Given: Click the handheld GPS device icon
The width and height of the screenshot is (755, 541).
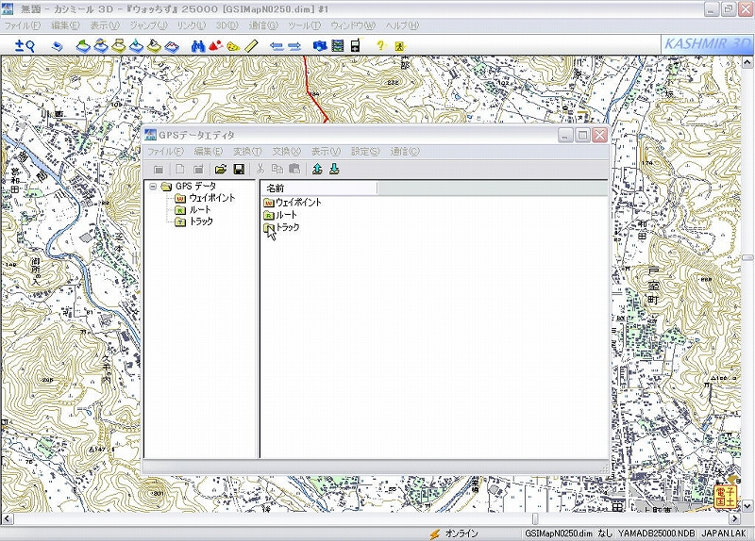Looking at the screenshot, I should (356, 45).
